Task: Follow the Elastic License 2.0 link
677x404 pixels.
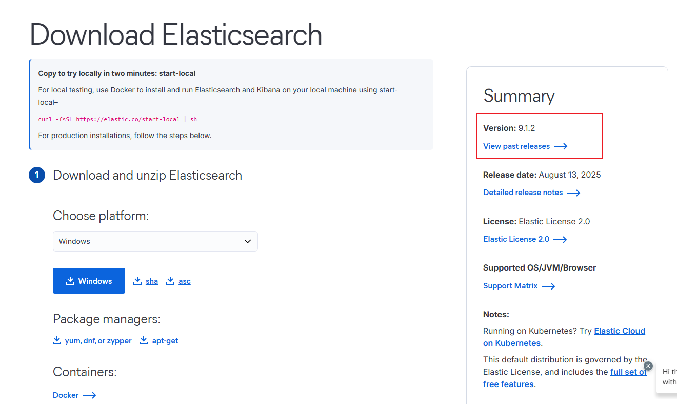Action: coord(516,239)
